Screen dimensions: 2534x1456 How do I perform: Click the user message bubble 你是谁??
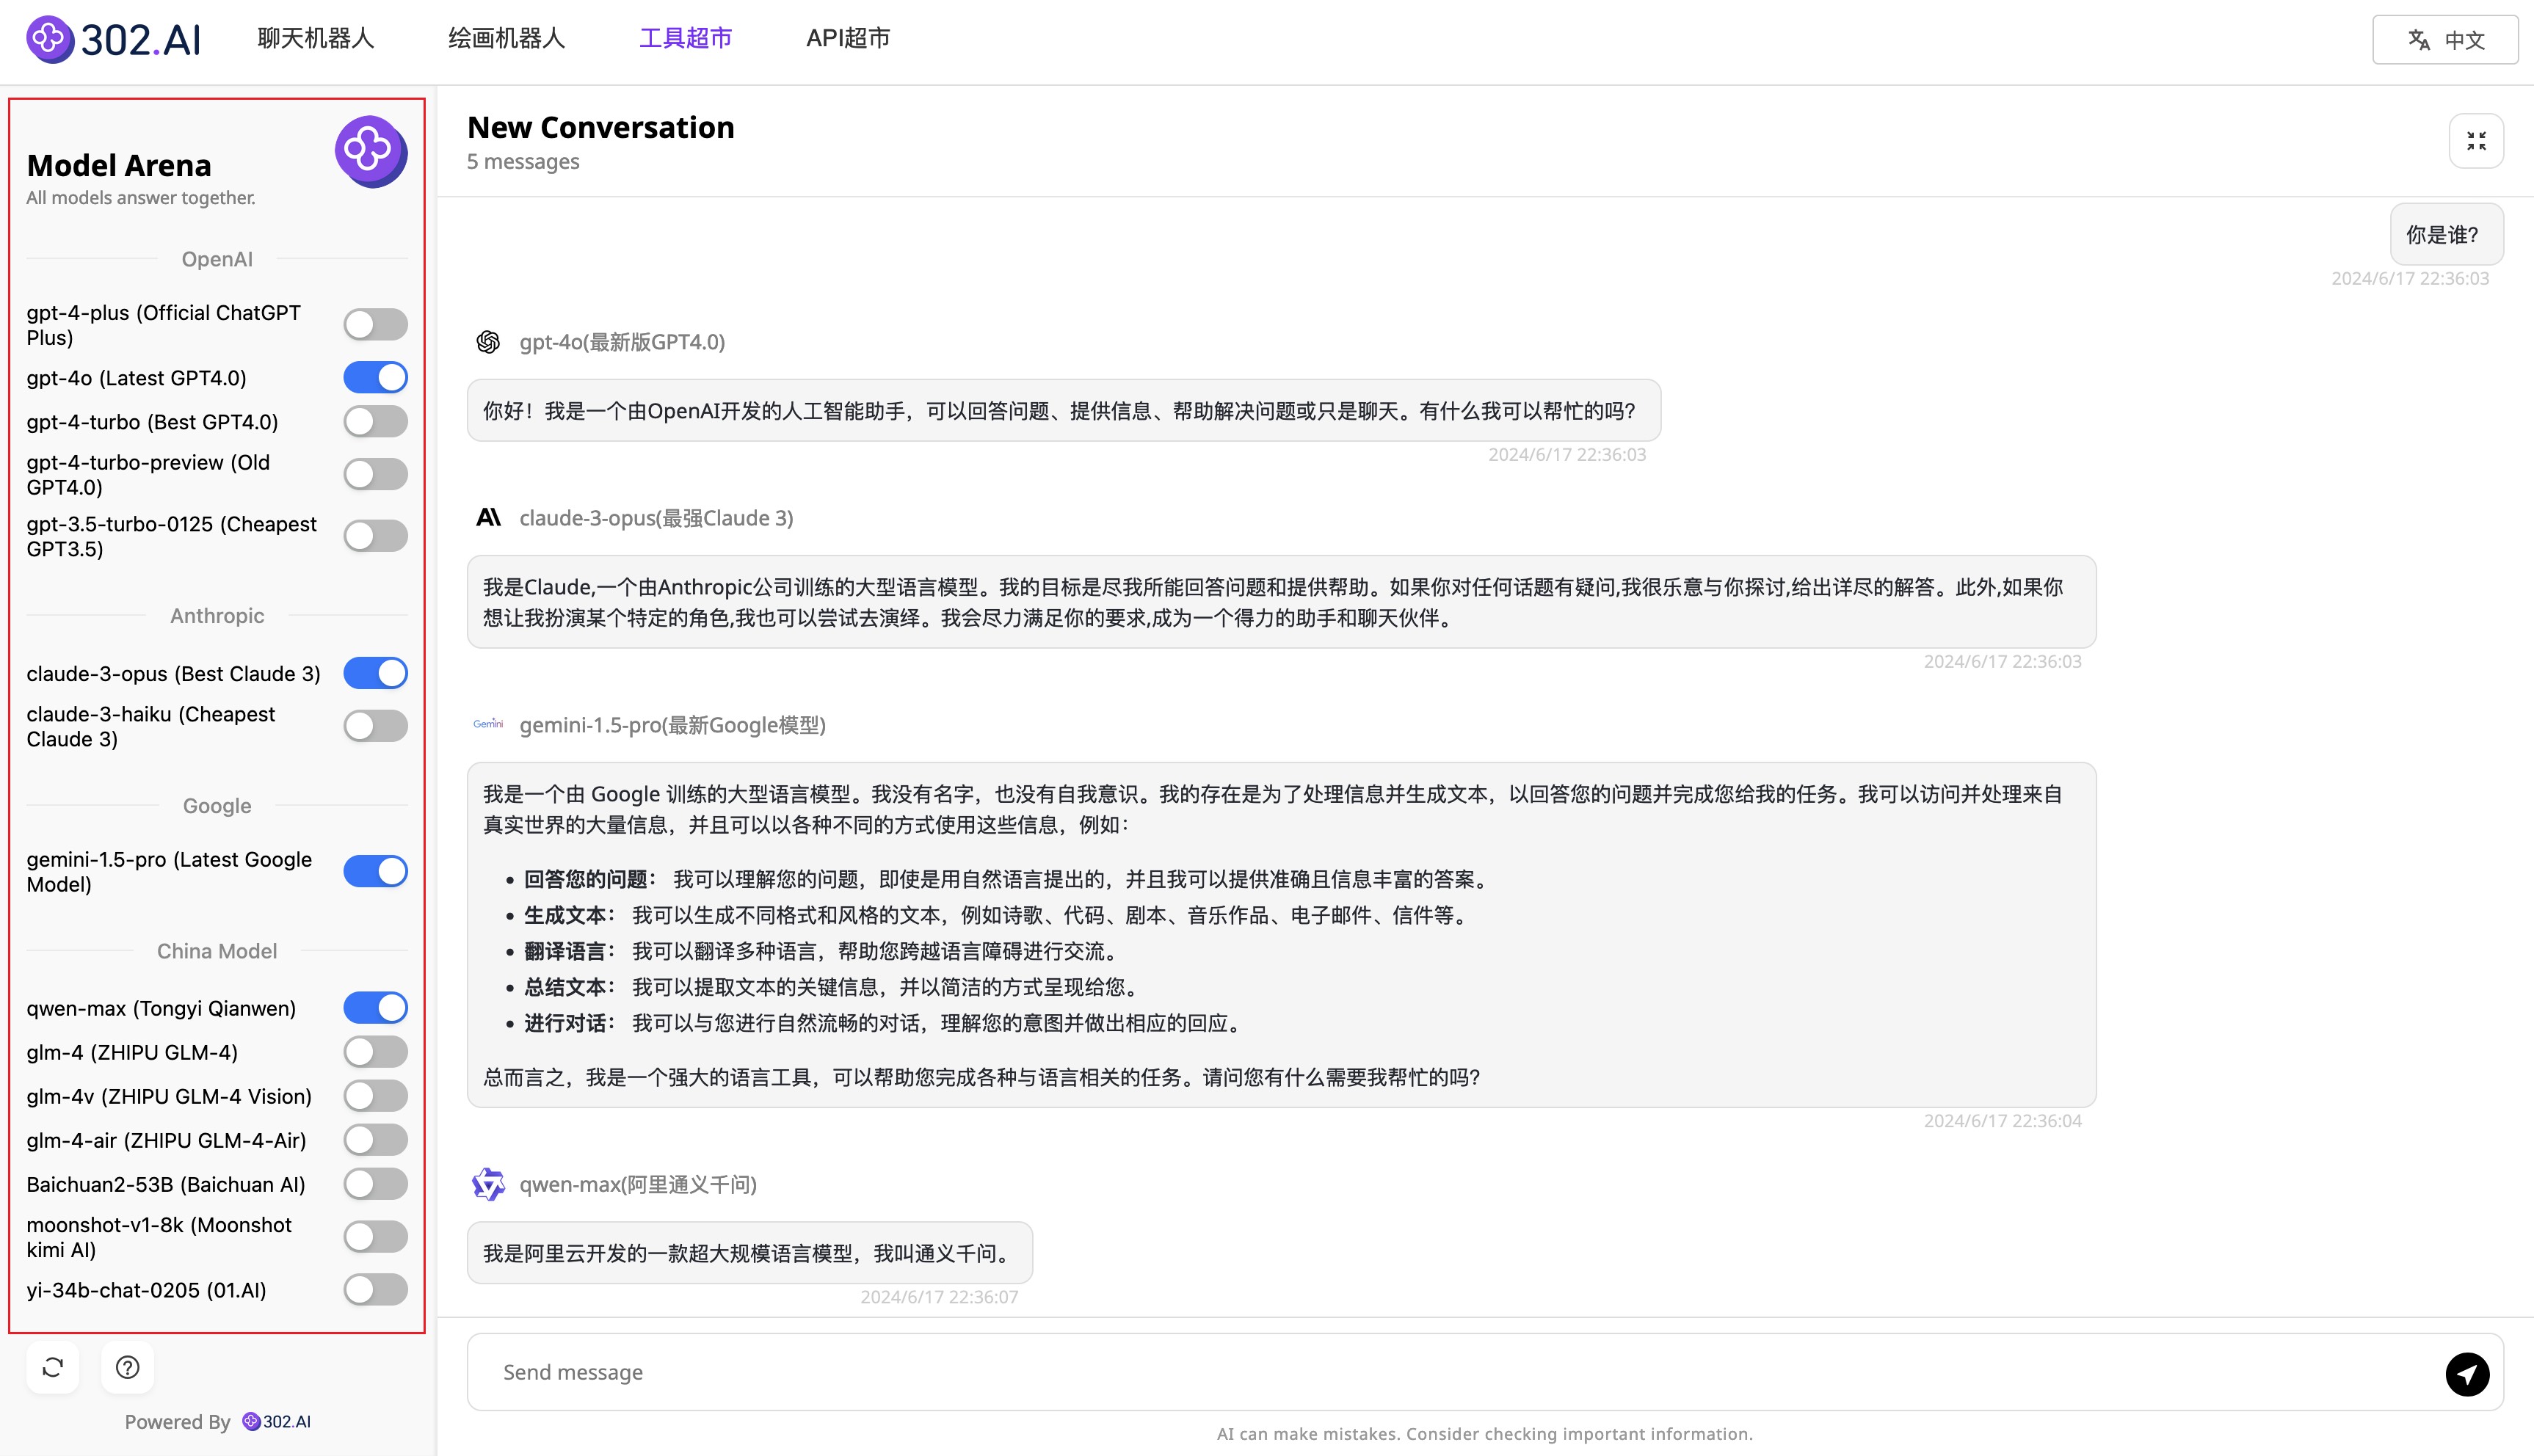(x=2447, y=235)
